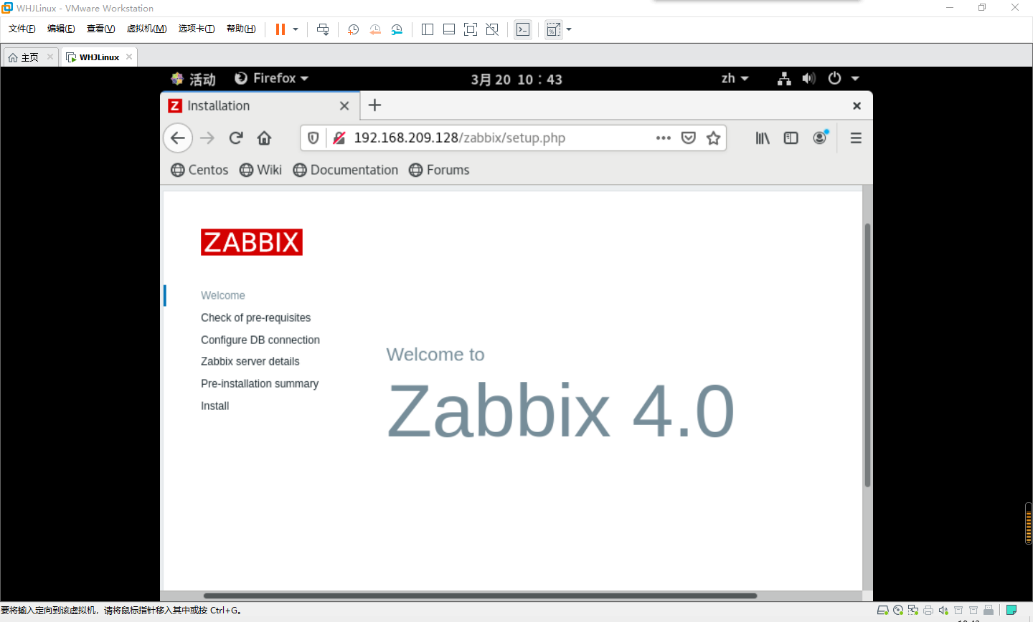Expand the zh language dropdown in the panel
This screenshot has height=622, width=1033.
(734, 78)
